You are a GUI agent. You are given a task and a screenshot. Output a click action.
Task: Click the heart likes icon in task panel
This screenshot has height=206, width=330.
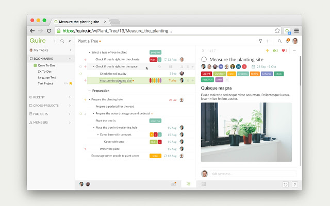click(x=283, y=50)
